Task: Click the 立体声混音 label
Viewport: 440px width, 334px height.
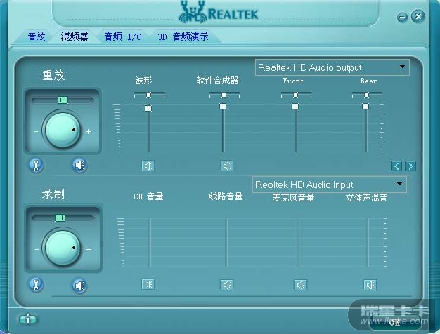Action: pos(366,198)
